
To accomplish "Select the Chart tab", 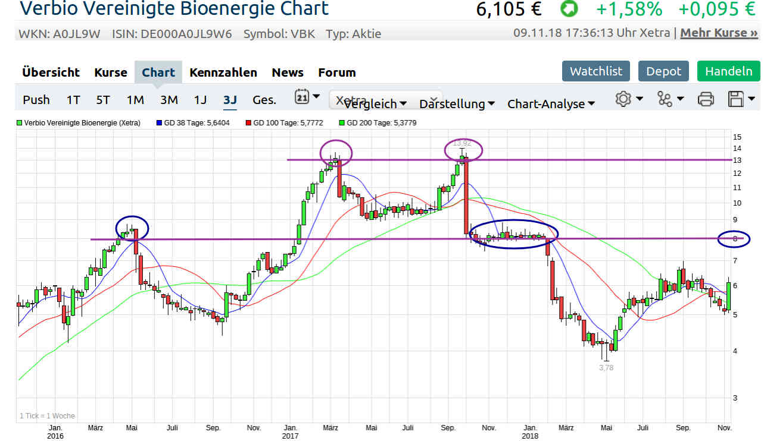I will (158, 73).
